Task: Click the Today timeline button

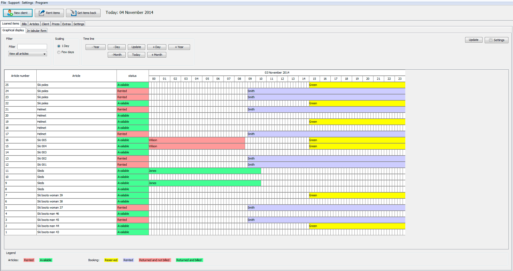Action: click(x=136, y=55)
